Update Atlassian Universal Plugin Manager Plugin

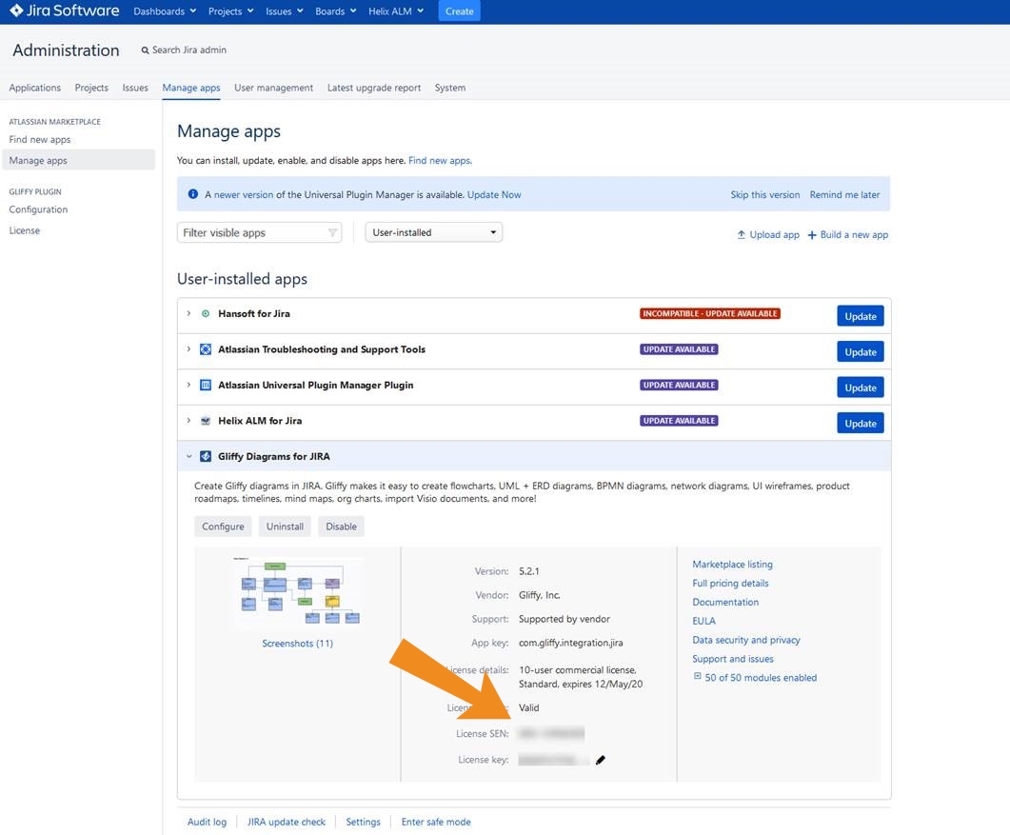pos(861,388)
